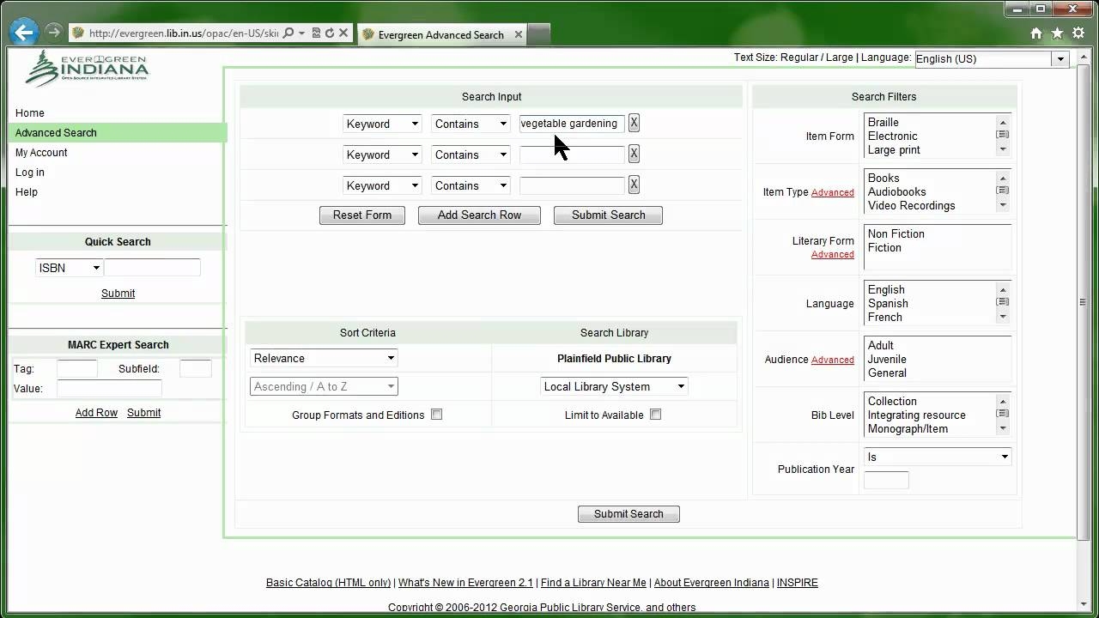1099x618 pixels.
Task: Click the page vertical scrollbar thumb
Action: pos(1083,302)
